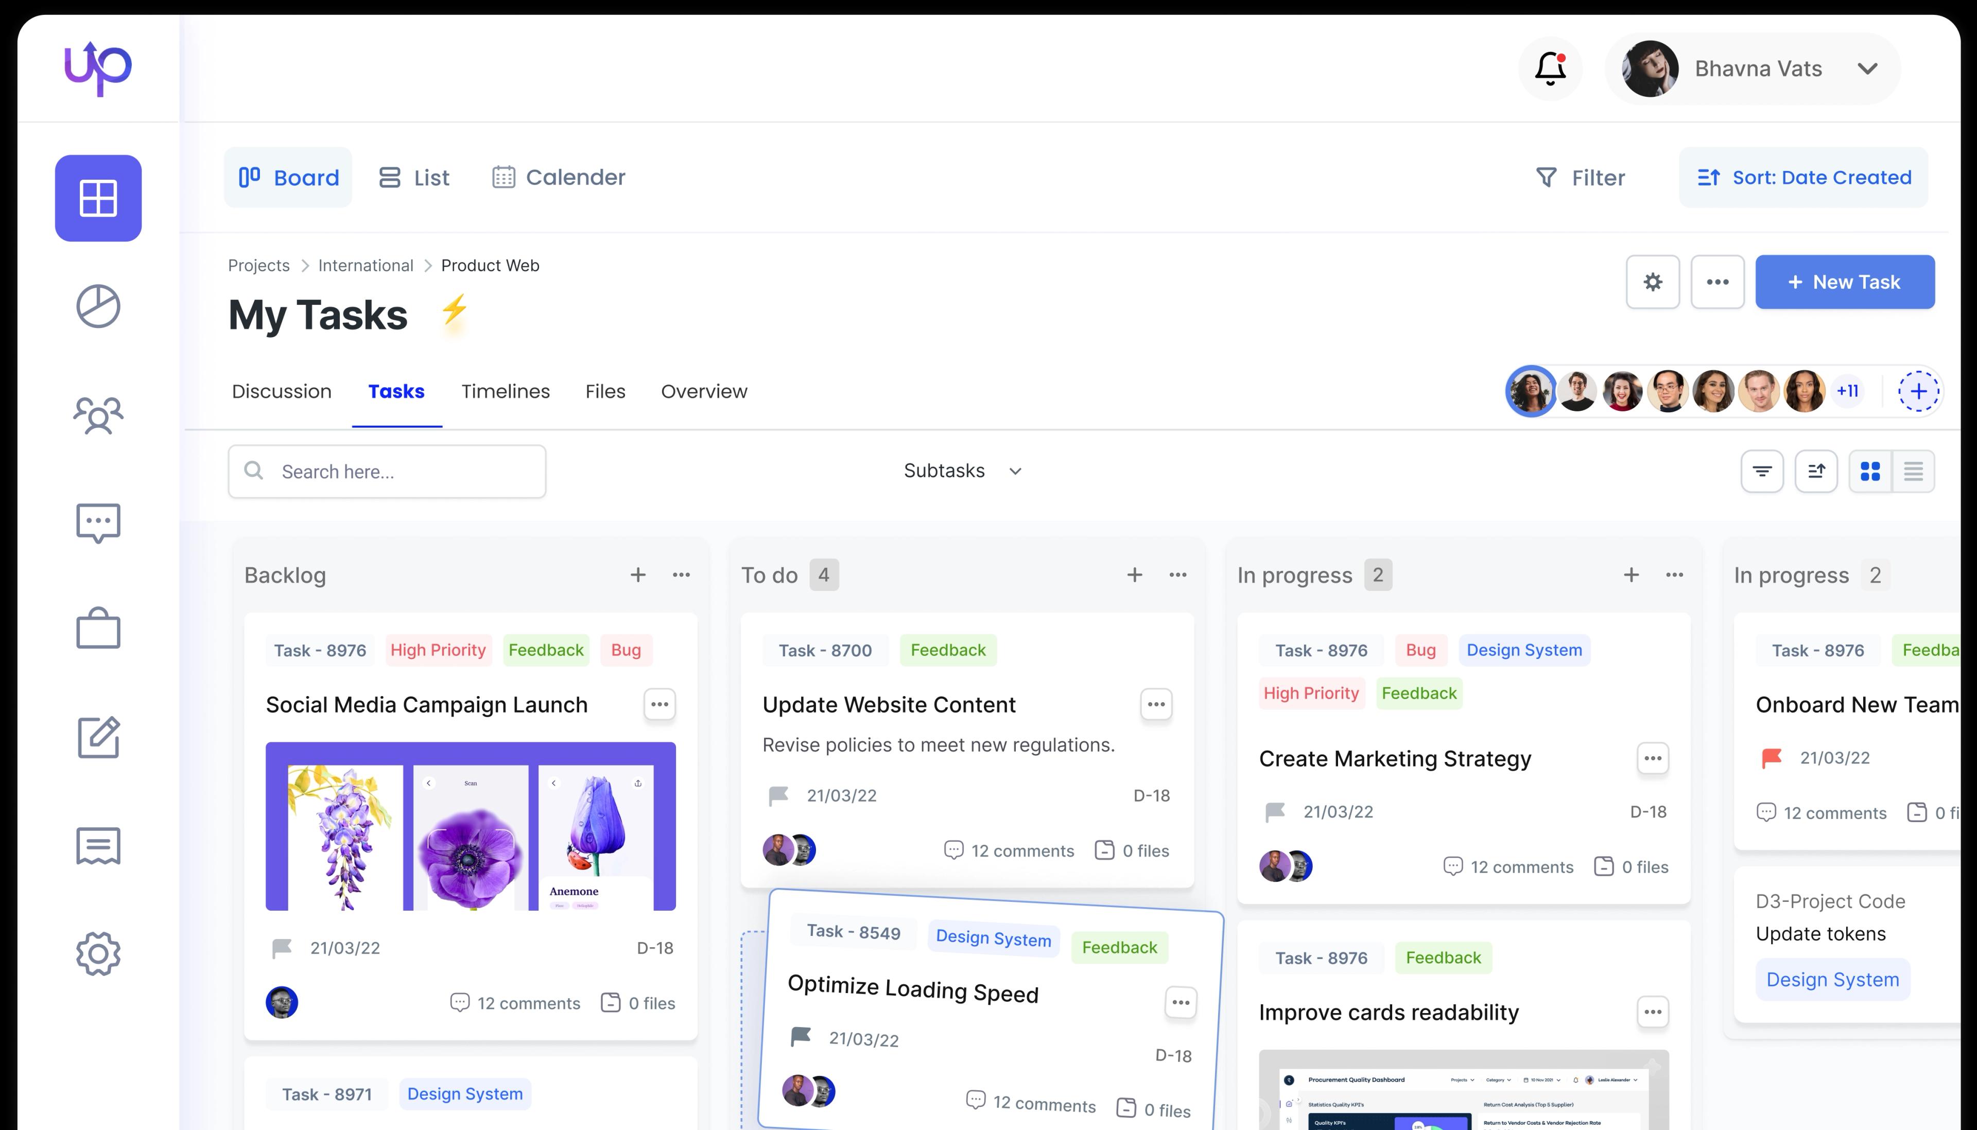1977x1130 pixels.
Task: Click the Feedback tag on Task - 8700
Action: [948, 650]
